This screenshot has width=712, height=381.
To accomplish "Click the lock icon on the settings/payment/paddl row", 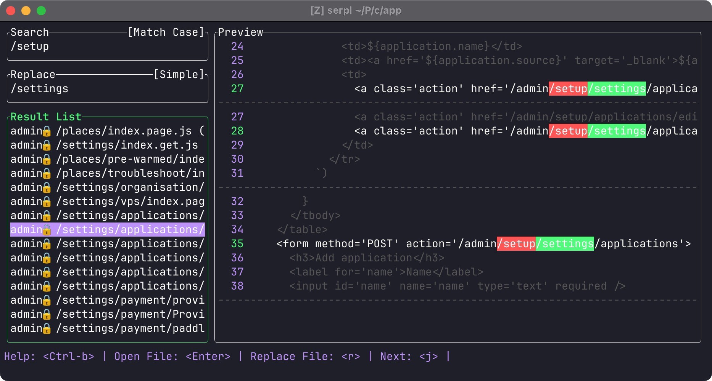I will click(x=47, y=329).
